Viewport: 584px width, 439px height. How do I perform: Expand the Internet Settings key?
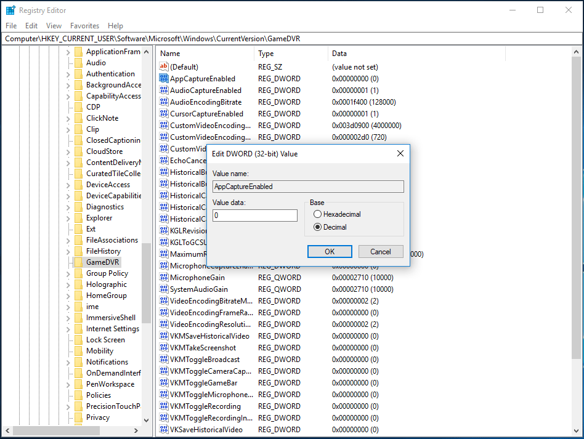tap(68, 329)
